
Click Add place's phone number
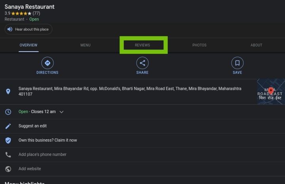tap(42, 154)
